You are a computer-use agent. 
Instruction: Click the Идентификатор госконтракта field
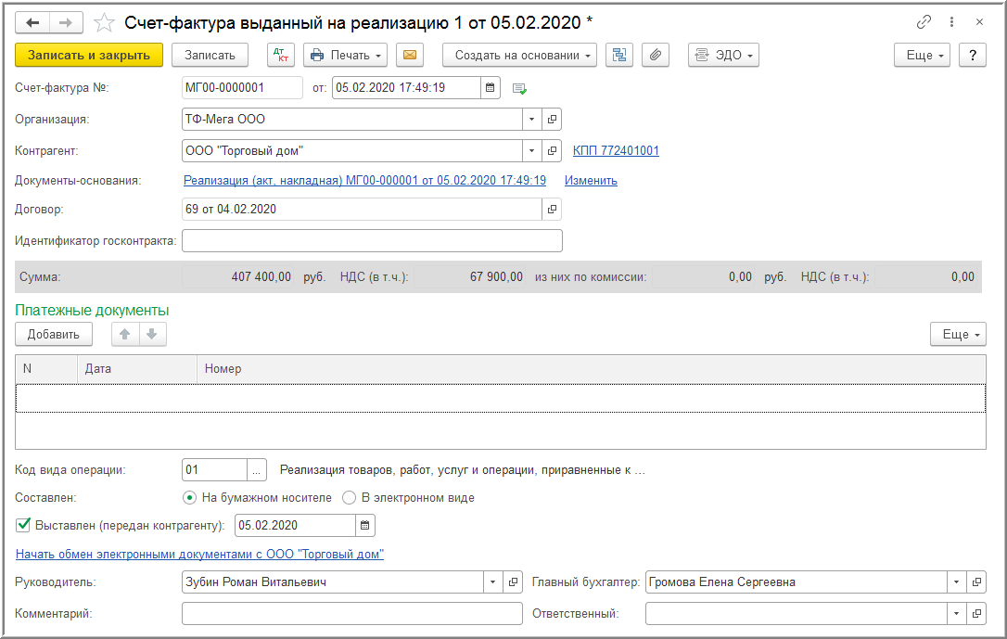tap(372, 241)
